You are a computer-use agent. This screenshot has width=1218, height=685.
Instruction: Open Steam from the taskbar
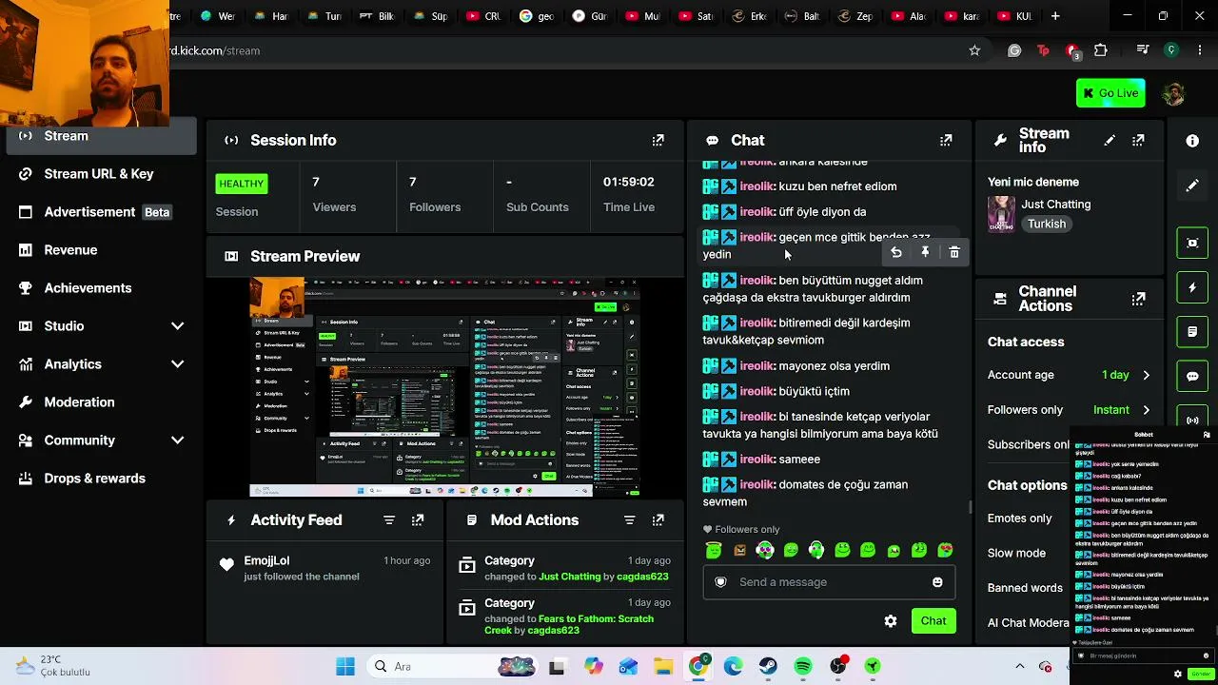[768, 667]
